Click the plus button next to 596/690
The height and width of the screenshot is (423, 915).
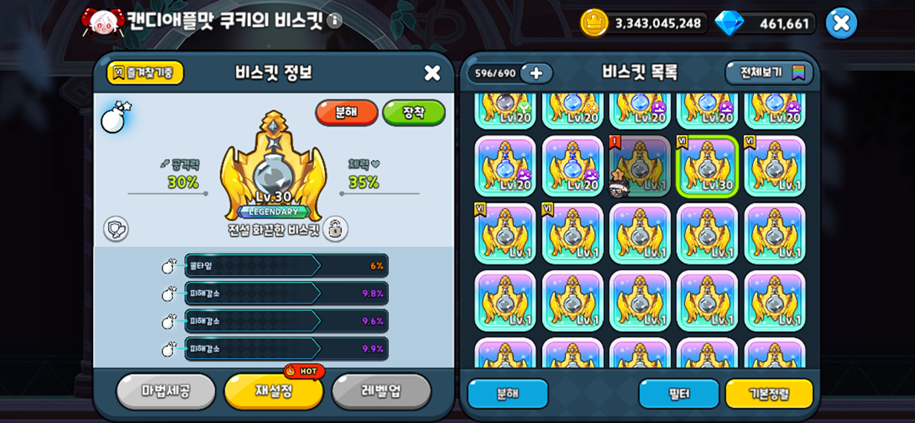536,73
